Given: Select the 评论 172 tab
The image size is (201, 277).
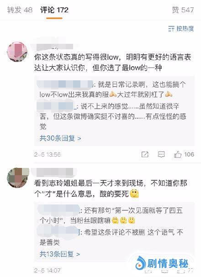Looking at the screenshot, I should click(54, 10).
